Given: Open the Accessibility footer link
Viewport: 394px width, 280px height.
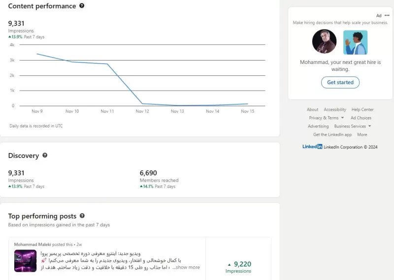Looking at the screenshot, I should coord(335,109).
